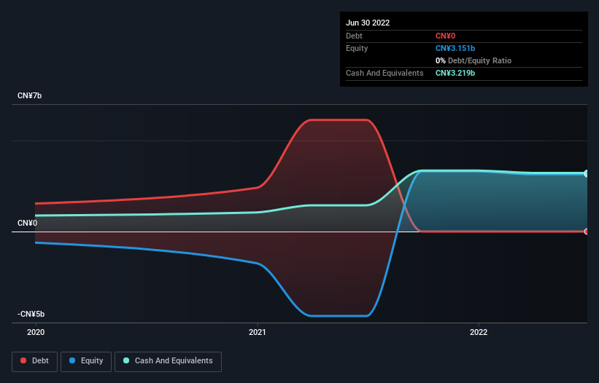Click the Equity value CN¥3.151b
Viewport: 599px width, 383px height.
tap(455, 48)
